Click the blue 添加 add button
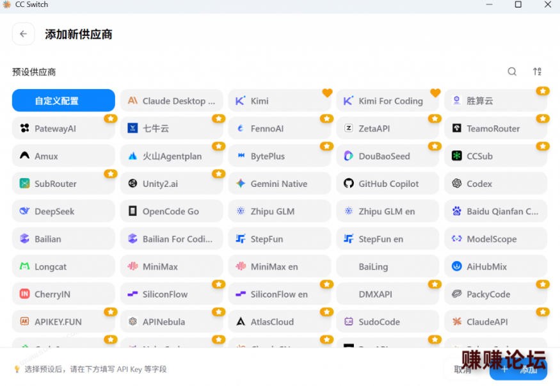The image size is (560, 386). click(518, 369)
